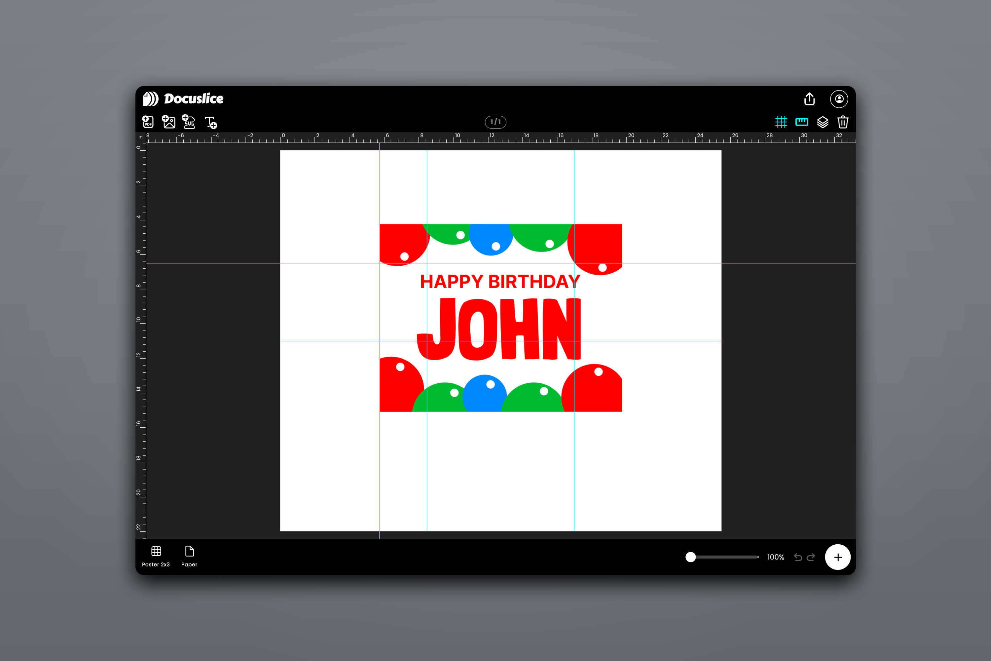Open the share/export icon
991x661 pixels.
809,98
